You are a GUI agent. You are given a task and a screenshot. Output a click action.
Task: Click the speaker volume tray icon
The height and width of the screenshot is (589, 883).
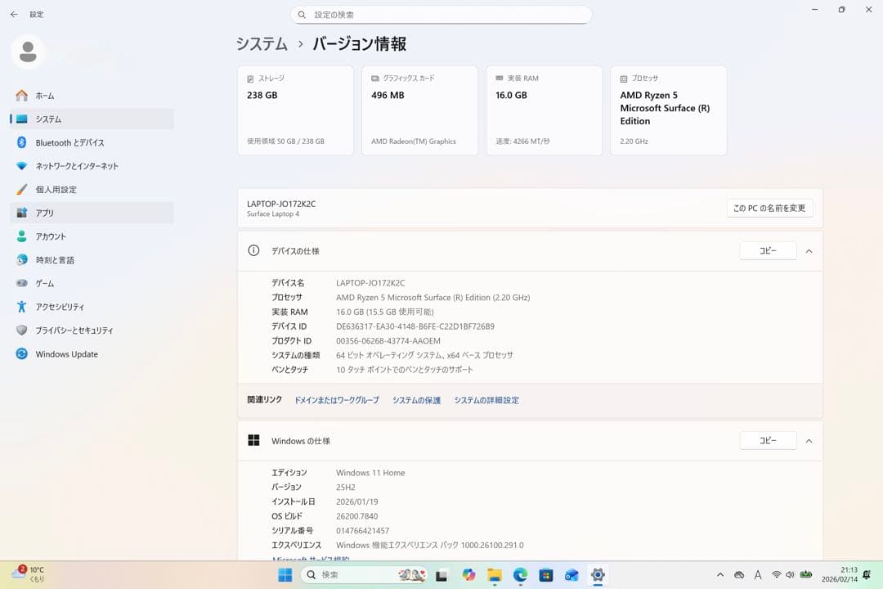point(790,575)
